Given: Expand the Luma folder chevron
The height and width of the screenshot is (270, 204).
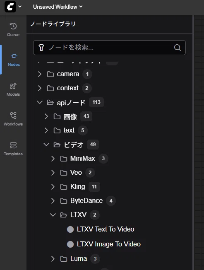Looking at the screenshot, I should pyautogui.click(x=53, y=259).
